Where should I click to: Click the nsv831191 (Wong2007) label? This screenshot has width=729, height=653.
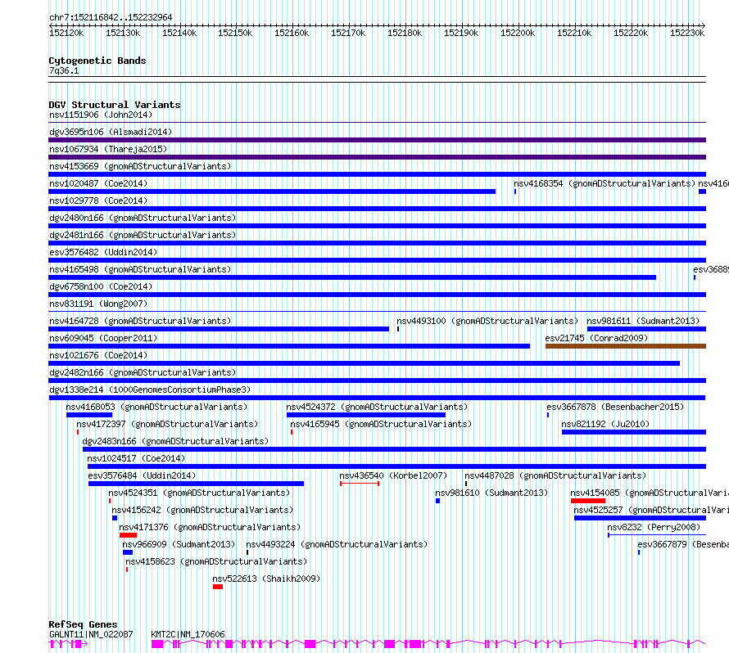[98, 304]
